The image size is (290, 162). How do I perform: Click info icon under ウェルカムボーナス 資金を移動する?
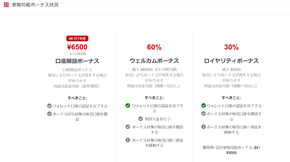pos(128,140)
